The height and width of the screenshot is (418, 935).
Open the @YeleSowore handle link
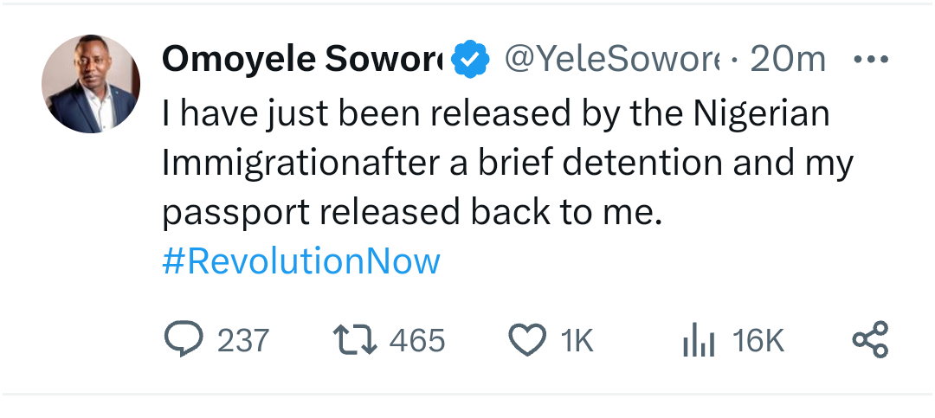(x=611, y=60)
